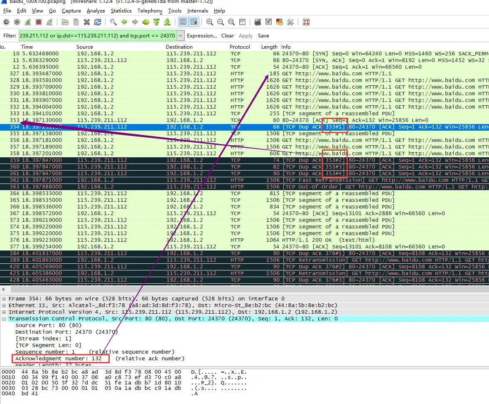Toggle colorize packet list button
The image size is (489, 404).
[x=183, y=22]
